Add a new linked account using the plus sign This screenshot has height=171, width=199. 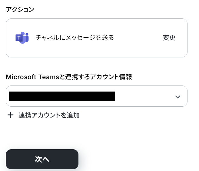click(x=11, y=115)
